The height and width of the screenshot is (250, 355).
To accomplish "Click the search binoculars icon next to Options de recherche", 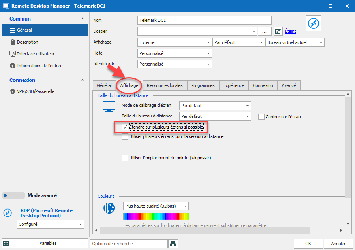I will click(173, 243).
